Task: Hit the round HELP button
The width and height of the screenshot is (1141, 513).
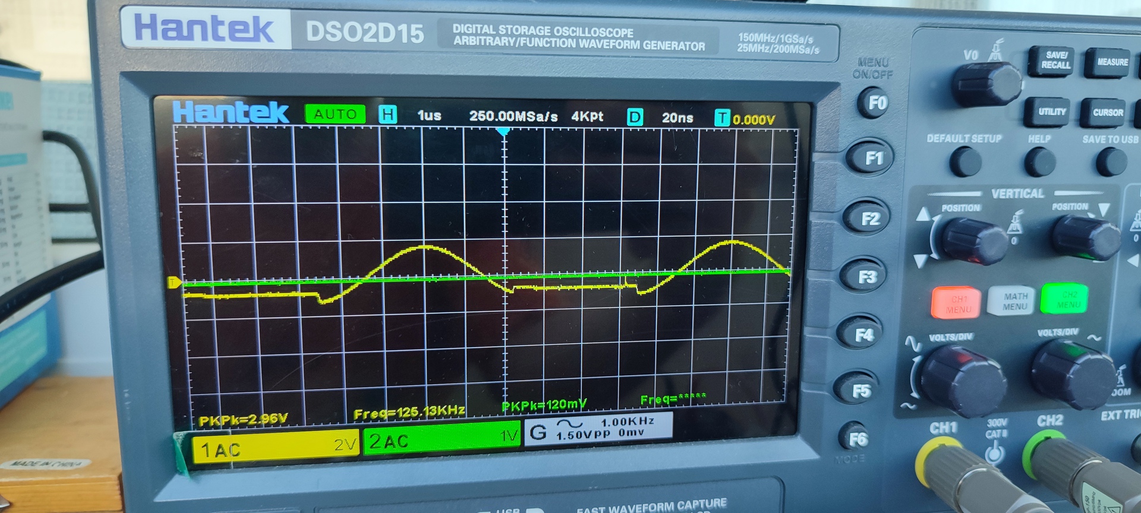Action: (1041, 161)
